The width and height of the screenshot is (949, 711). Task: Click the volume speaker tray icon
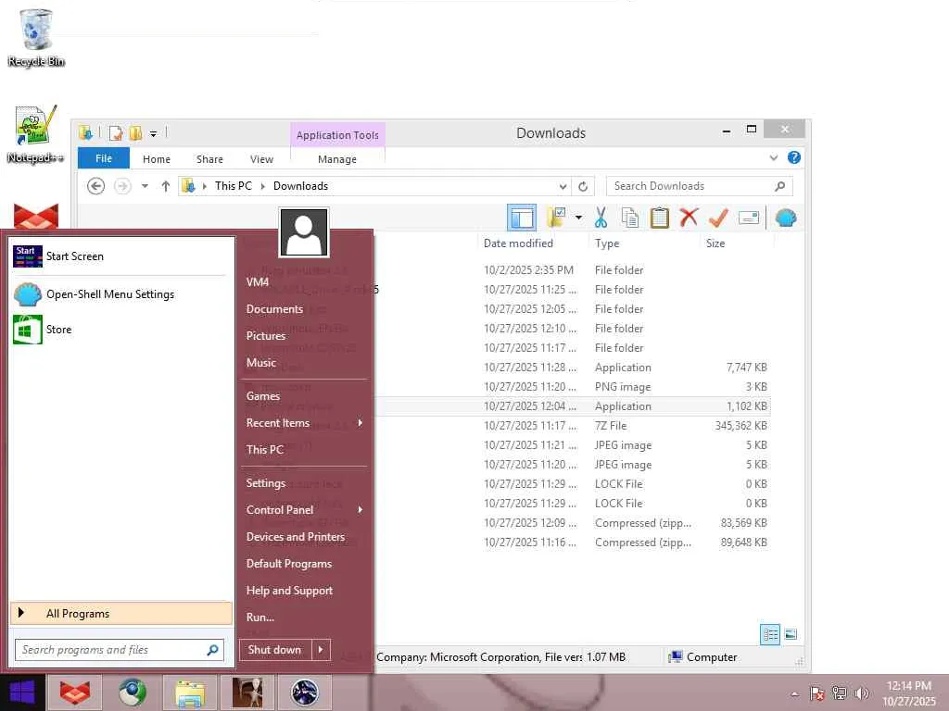(x=862, y=693)
